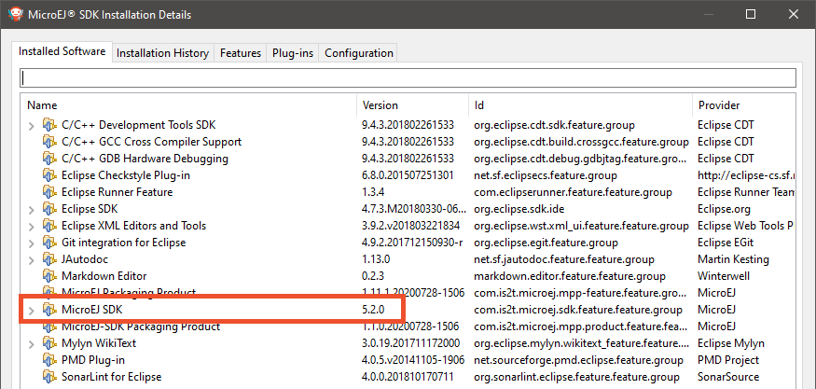Select the PMD Plug-in feature icon
This screenshot has height=389, width=816.
[x=49, y=360]
